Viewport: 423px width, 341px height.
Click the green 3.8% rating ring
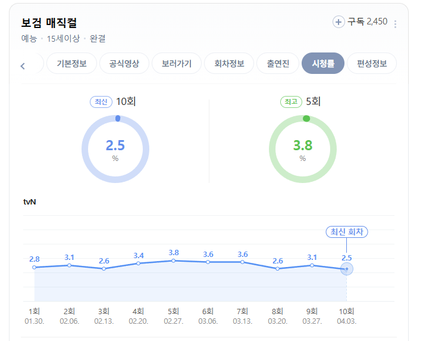coord(303,149)
